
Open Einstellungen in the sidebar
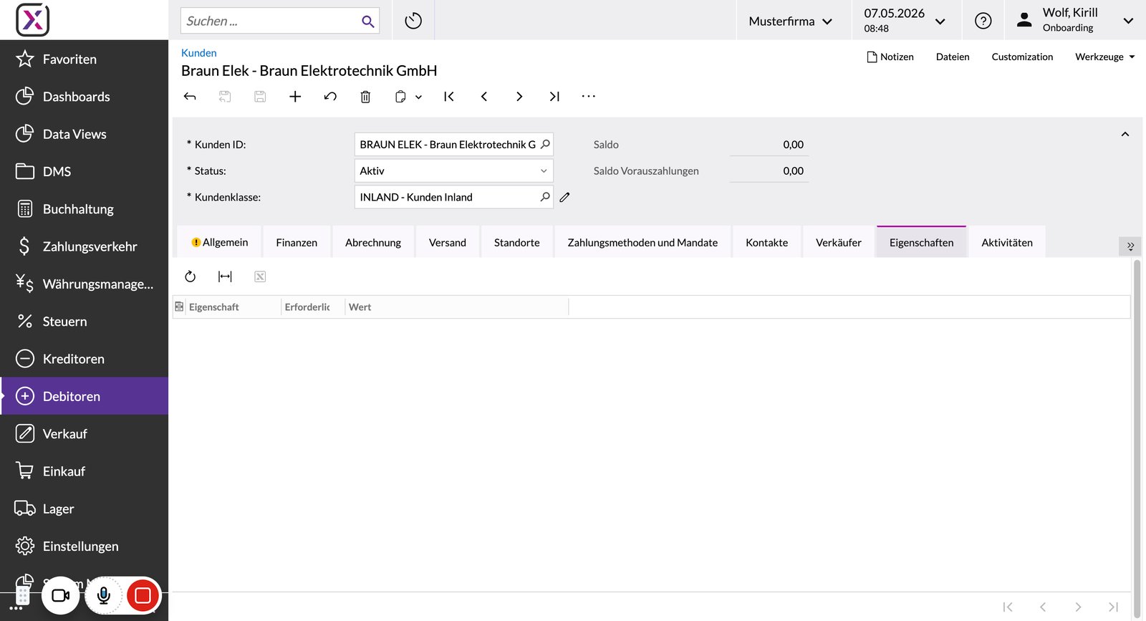pyautogui.click(x=84, y=546)
